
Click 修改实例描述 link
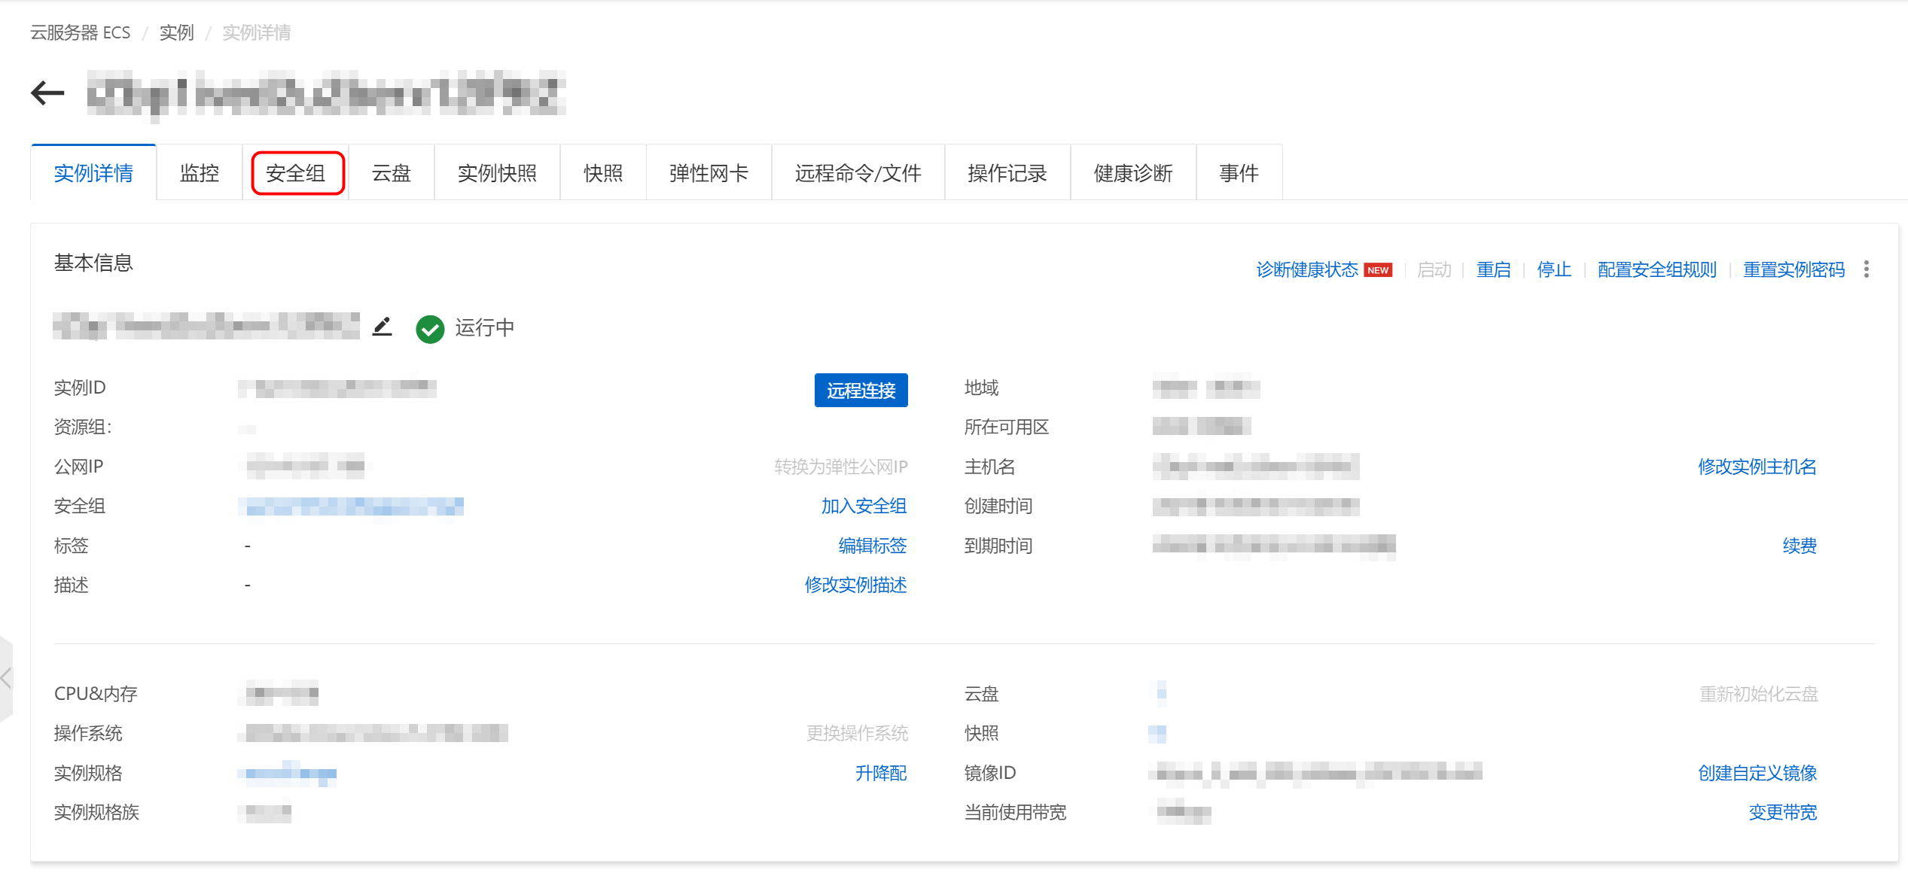pos(855,585)
